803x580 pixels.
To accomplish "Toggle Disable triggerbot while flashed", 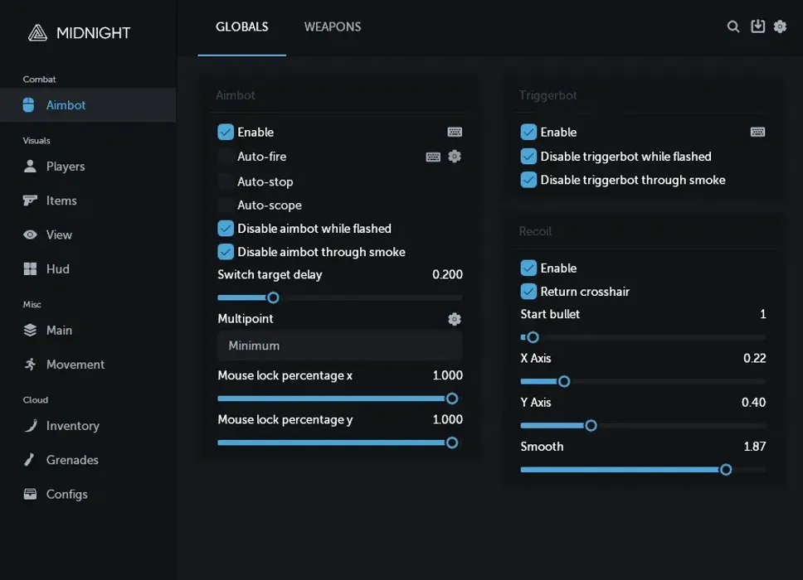I will (528, 156).
